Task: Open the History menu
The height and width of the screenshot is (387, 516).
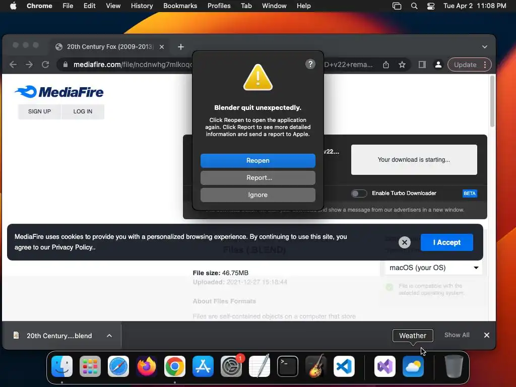Action: tap(142, 6)
